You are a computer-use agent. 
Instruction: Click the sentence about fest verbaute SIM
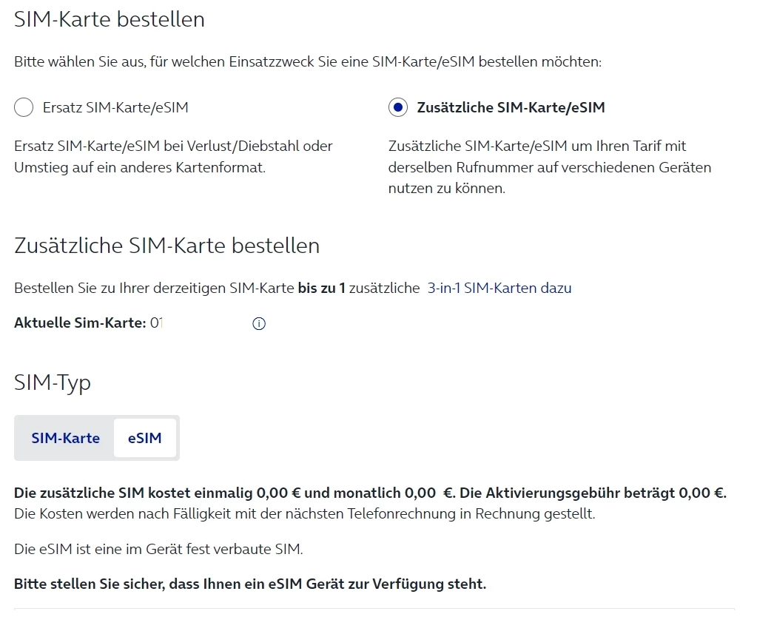(x=158, y=549)
